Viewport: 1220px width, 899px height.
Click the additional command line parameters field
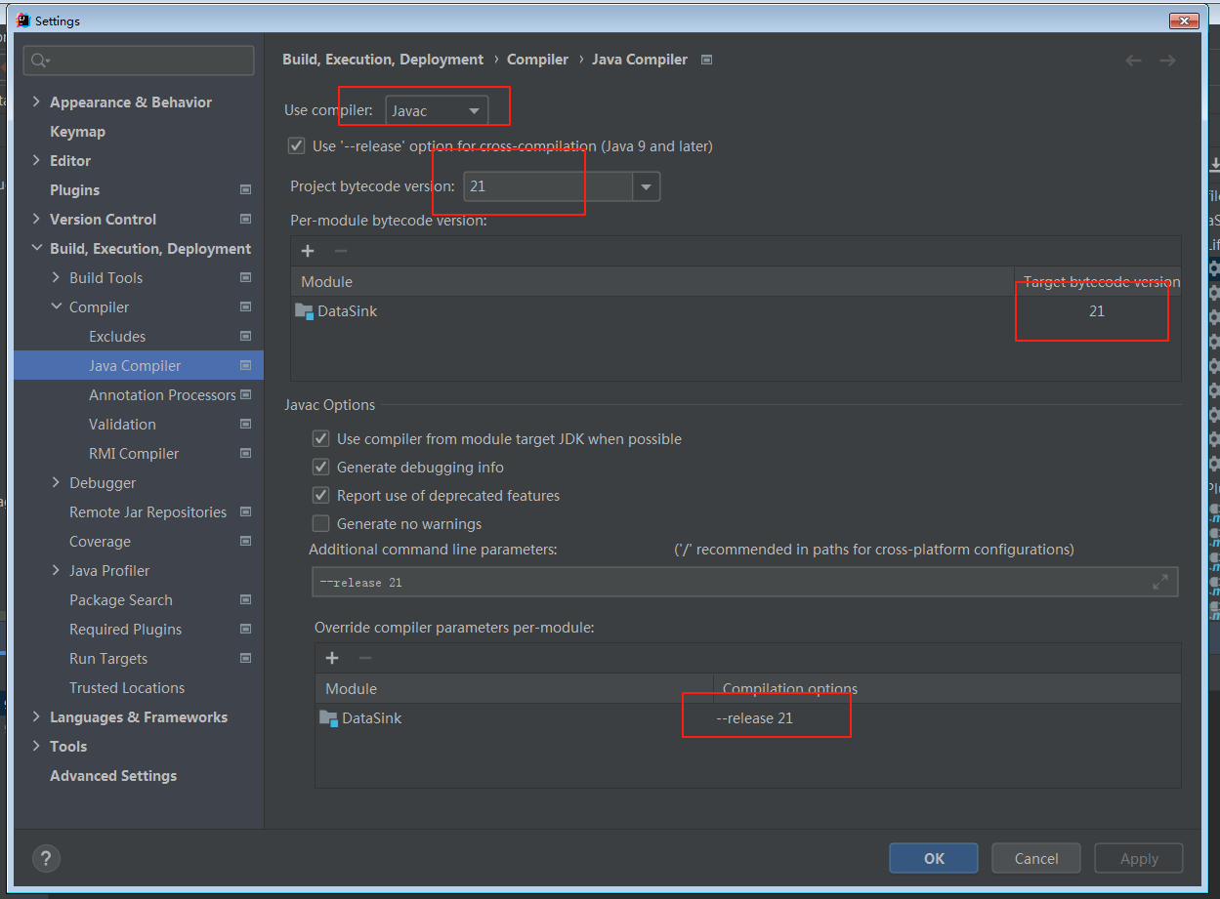click(743, 582)
